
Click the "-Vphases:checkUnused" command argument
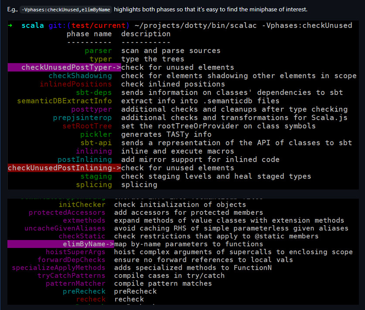point(307,26)
